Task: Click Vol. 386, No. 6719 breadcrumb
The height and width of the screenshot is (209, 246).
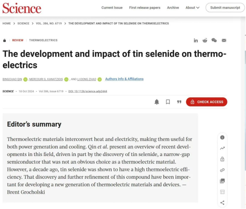Action: pos(49,24)
